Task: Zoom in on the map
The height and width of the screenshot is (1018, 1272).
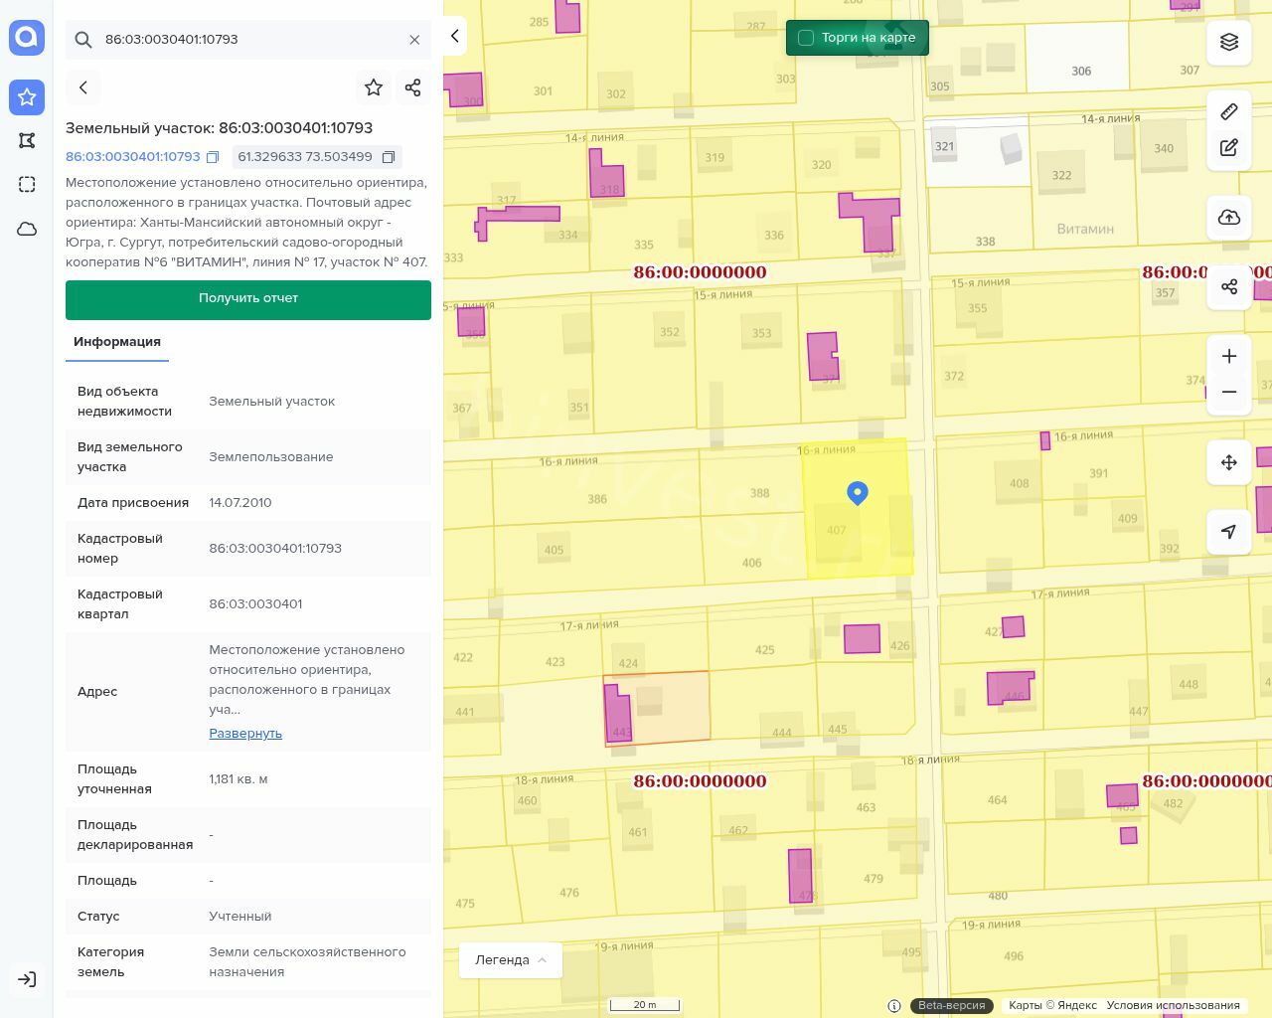Action: click(1229, 356)
